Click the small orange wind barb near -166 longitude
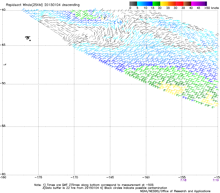220x193 pixels. [102, 18]
